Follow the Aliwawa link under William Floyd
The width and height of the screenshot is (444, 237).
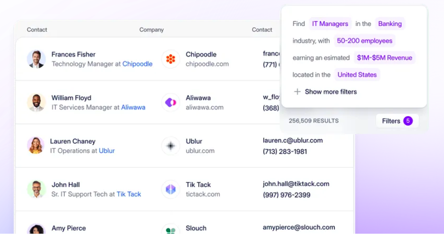pyautogui.click(x=133, y=108)
